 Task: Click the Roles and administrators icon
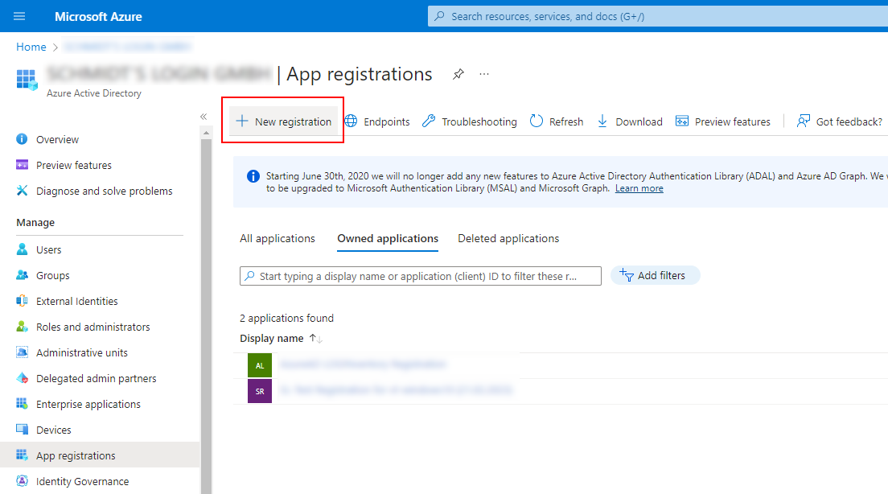22,327
